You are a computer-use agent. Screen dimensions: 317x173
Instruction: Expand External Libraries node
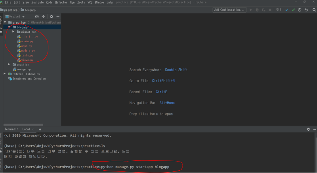tap(5, 74)
